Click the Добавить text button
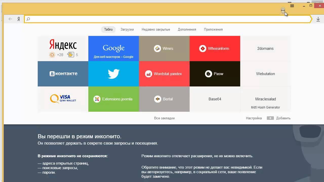Screen dimensions: 324x182 pos(283,118)
